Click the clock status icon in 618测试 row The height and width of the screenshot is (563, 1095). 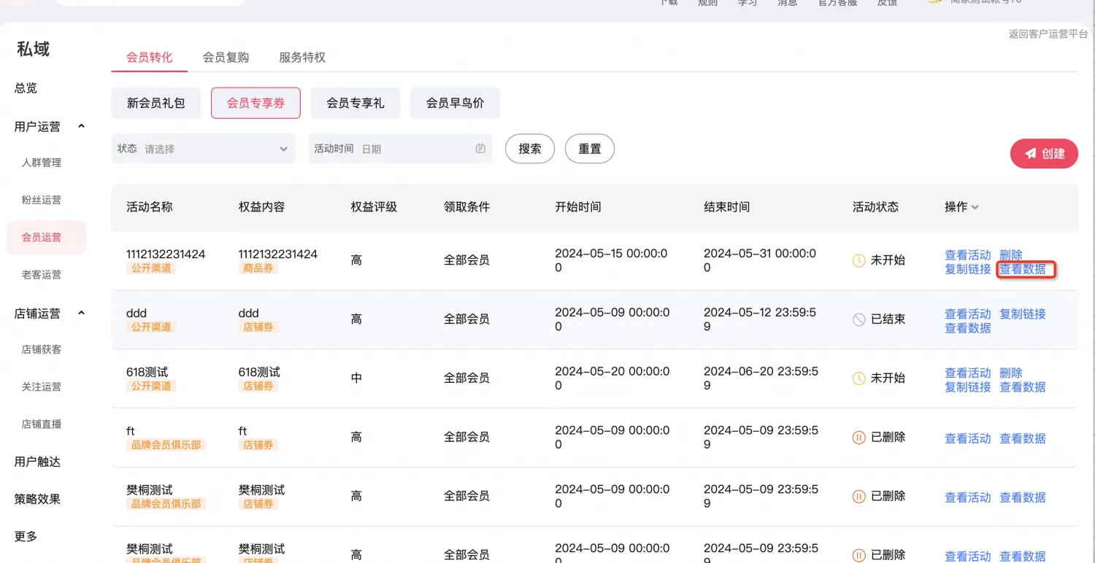(859, 378)
